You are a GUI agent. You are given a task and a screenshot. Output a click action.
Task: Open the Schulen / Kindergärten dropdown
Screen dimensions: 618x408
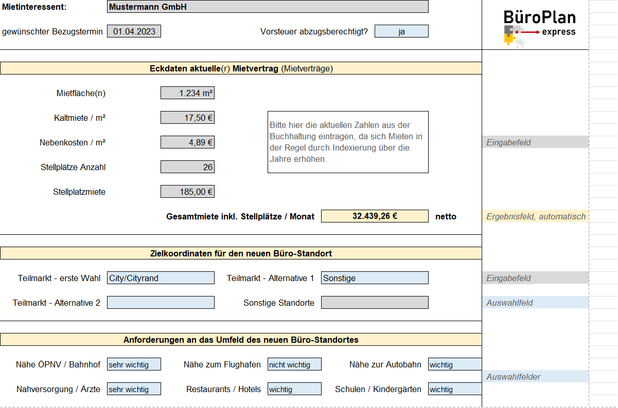tap(455, 389)
